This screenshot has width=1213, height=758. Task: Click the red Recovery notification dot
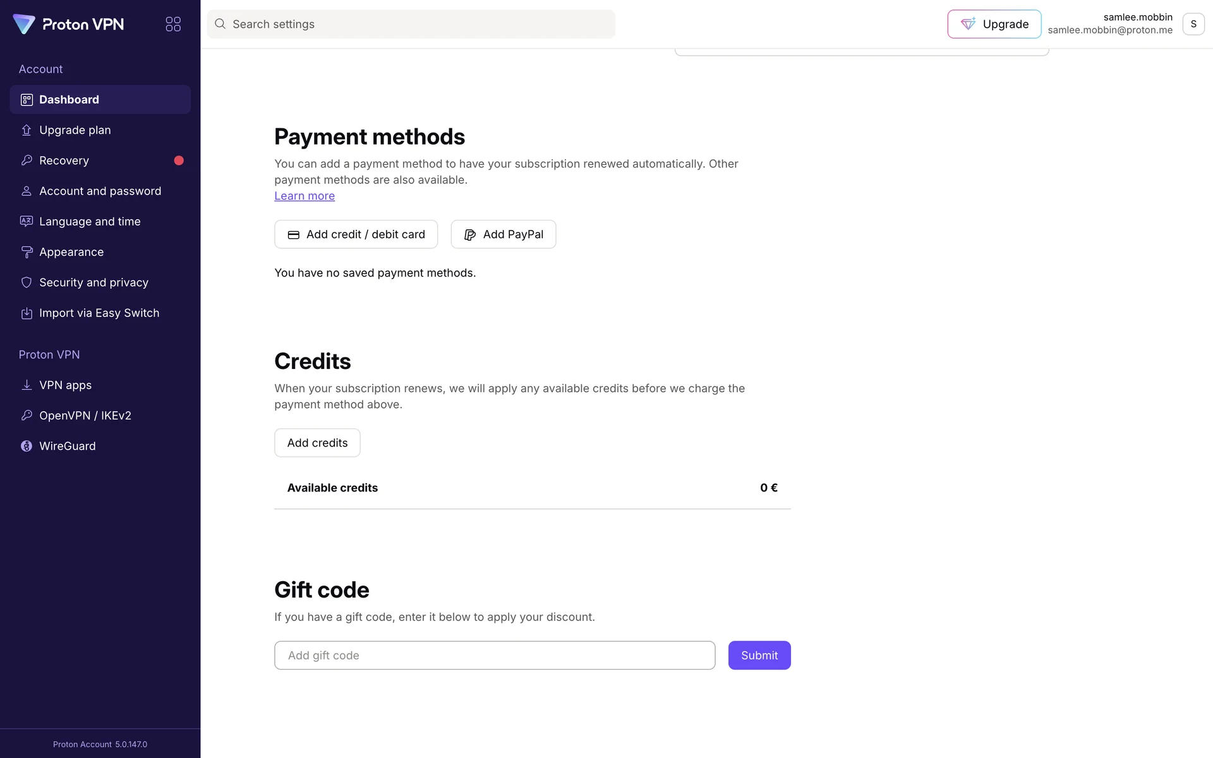pyautogui.click(x=179, y=160)
